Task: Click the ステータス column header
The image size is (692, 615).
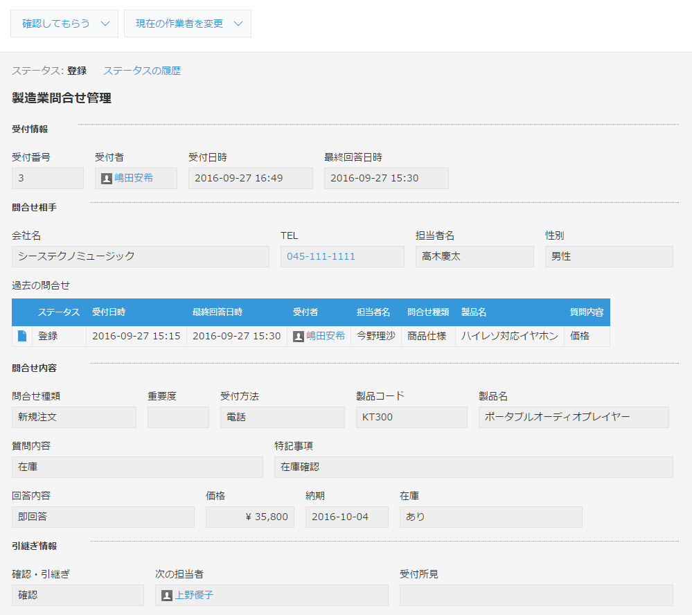Action: click(59, 312)
